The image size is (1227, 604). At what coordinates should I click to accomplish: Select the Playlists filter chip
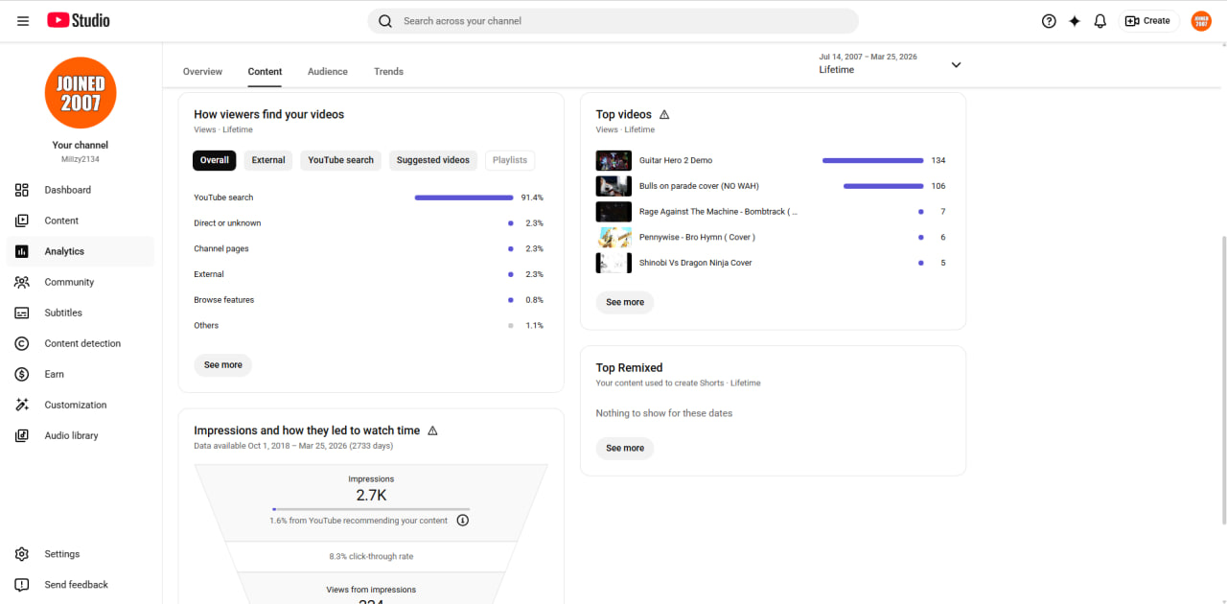point(510,160)
